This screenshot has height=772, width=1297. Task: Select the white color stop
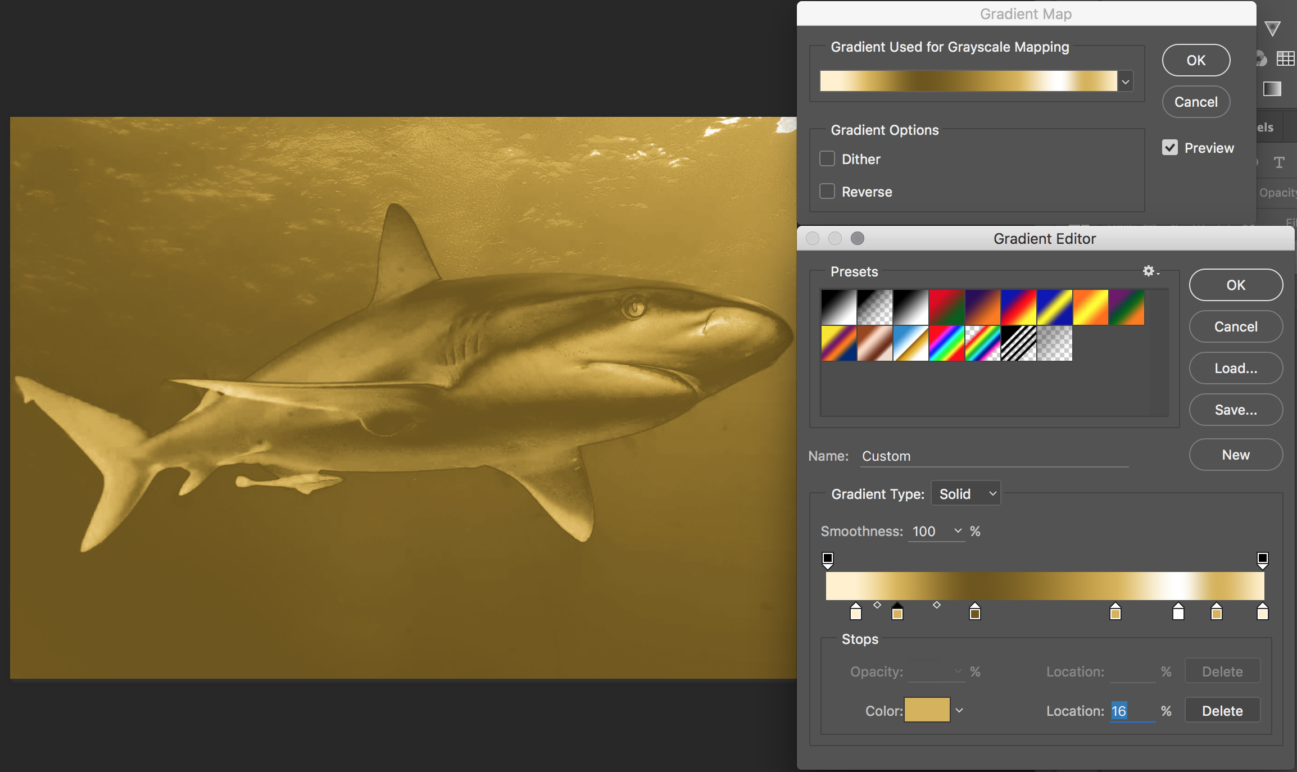click(x=1178, y=611)
